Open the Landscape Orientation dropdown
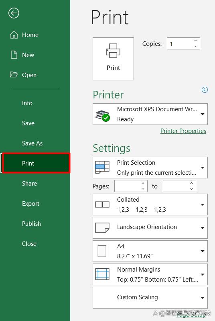Viewport: 215px width, 321px height. pos(202,228)
